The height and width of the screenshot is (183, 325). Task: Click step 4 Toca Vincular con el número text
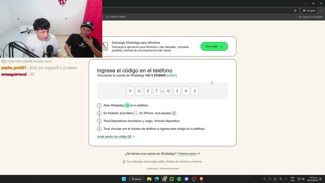[x=154, y=129]
